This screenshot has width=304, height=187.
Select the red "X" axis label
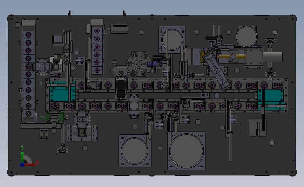(38, 163)
